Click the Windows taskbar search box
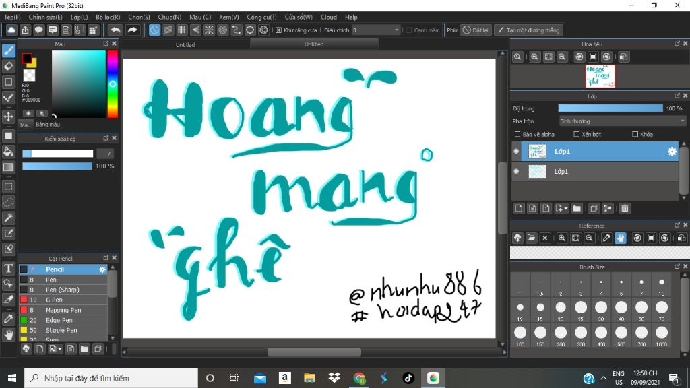 111,378
